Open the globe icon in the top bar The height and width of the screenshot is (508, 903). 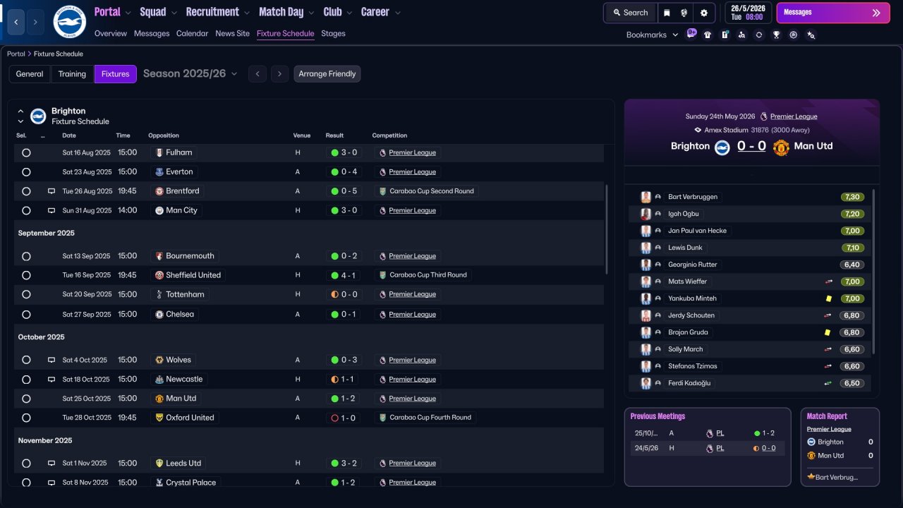coord(684,13)
